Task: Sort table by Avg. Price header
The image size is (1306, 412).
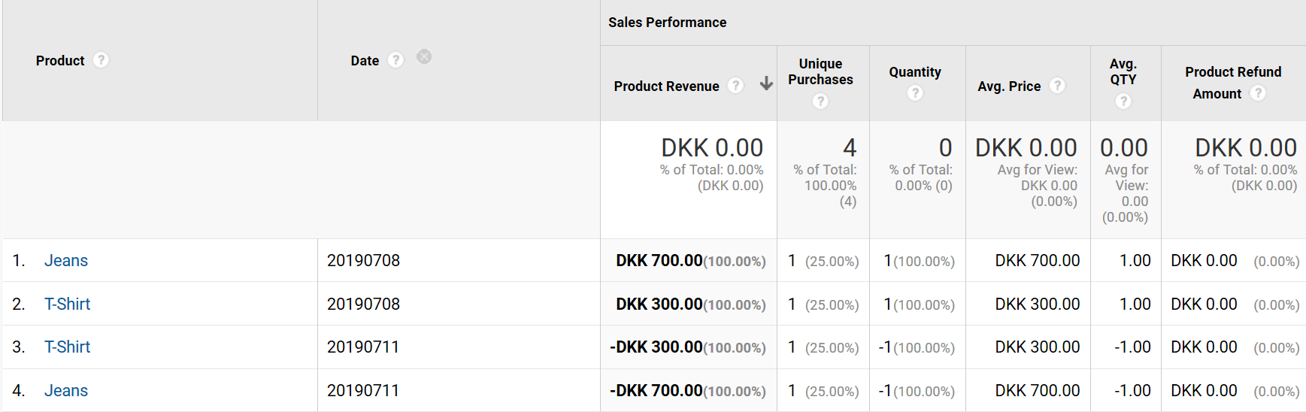Action: 1009,86
